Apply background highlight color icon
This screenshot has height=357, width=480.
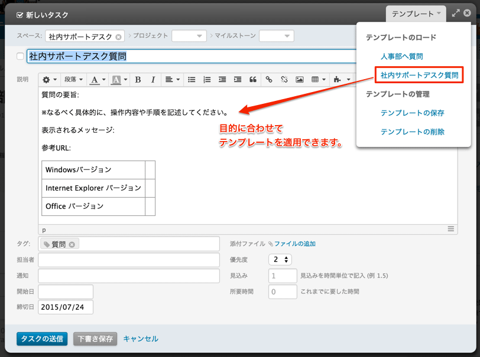tap(116, 80)
